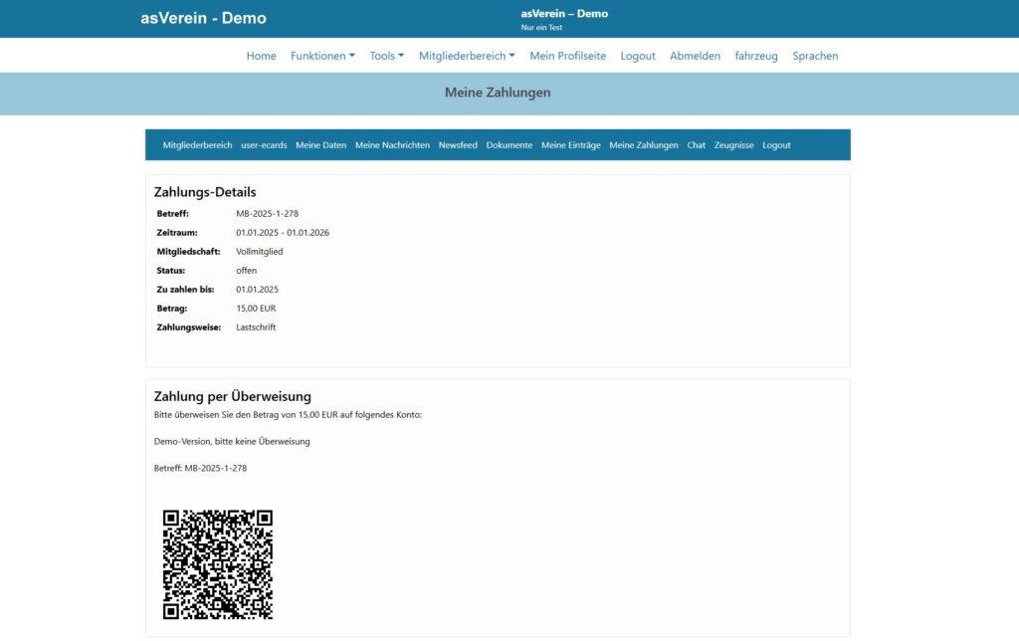Select Meine Zahlungen in submenu bar

click(x=644, y=145)
